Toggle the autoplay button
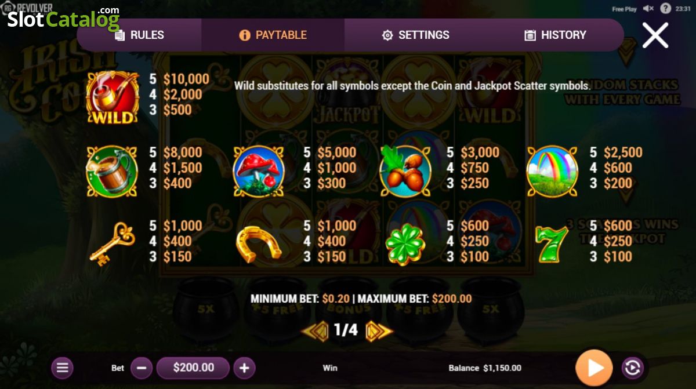696x389 pixels. [632, 368]
